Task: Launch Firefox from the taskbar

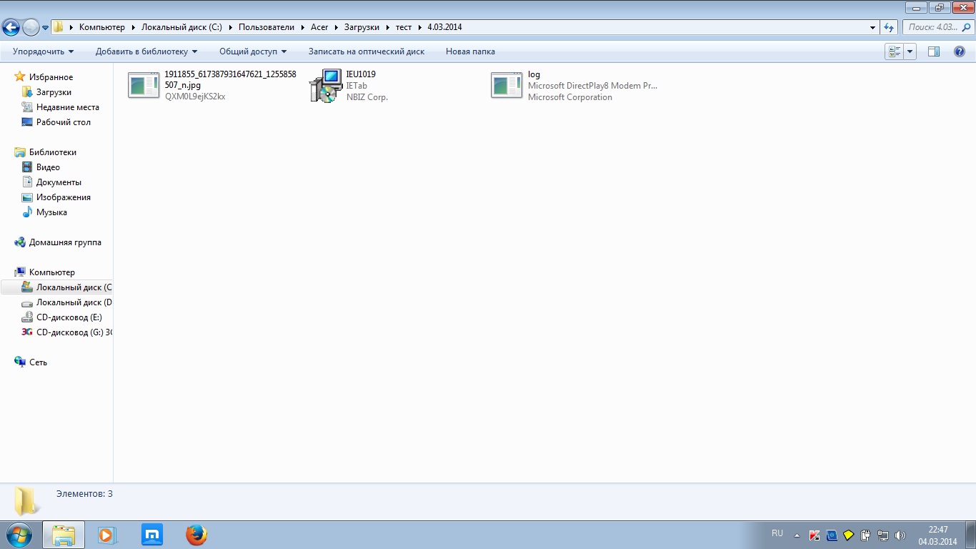Action: (196, 535)
